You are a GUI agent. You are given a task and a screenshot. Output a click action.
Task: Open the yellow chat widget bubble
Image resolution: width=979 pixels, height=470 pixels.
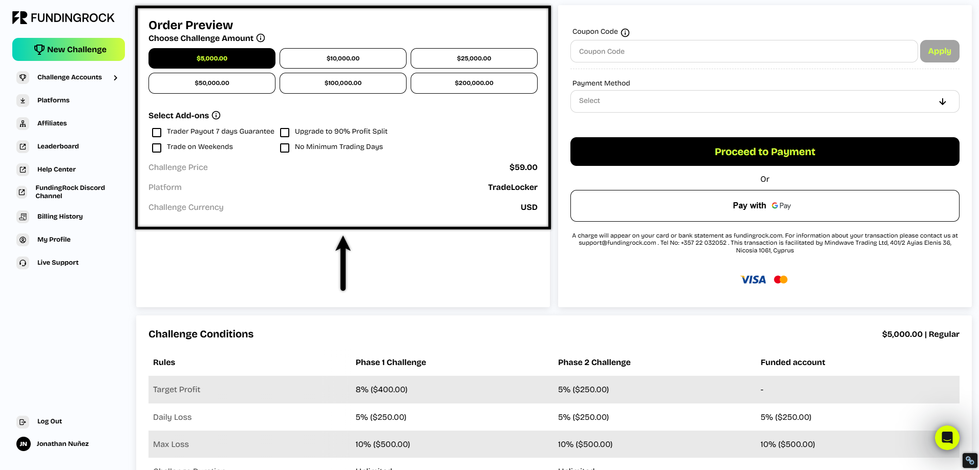pos(947,438)
